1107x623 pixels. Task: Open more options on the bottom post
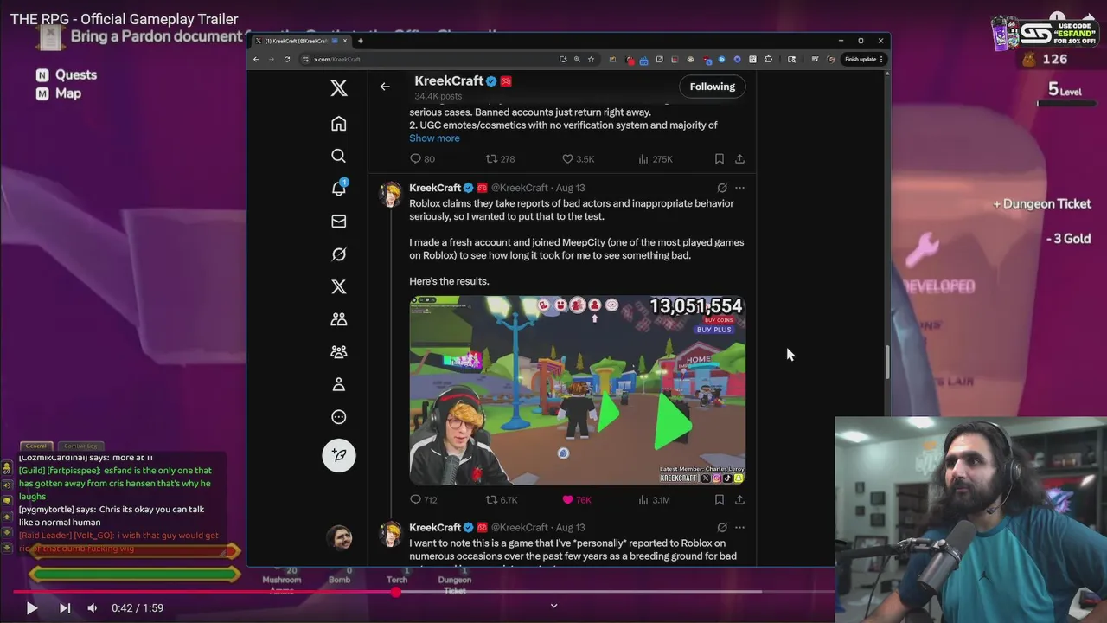739,527
